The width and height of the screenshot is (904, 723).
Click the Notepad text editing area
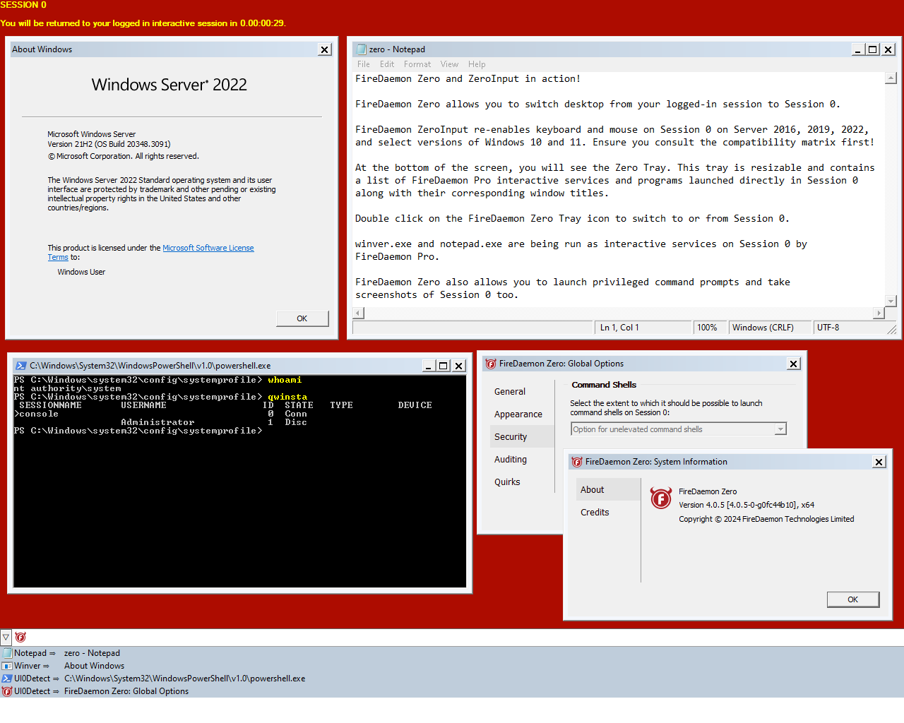click(x=619, y=189)
